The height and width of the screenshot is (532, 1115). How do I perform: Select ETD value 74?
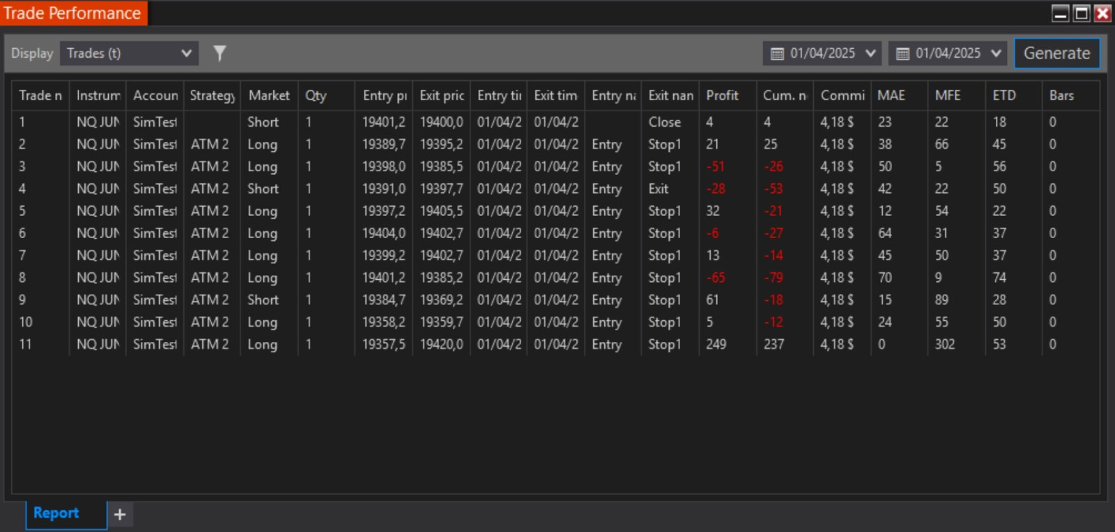pyautogui.click(x=999, y=278)
